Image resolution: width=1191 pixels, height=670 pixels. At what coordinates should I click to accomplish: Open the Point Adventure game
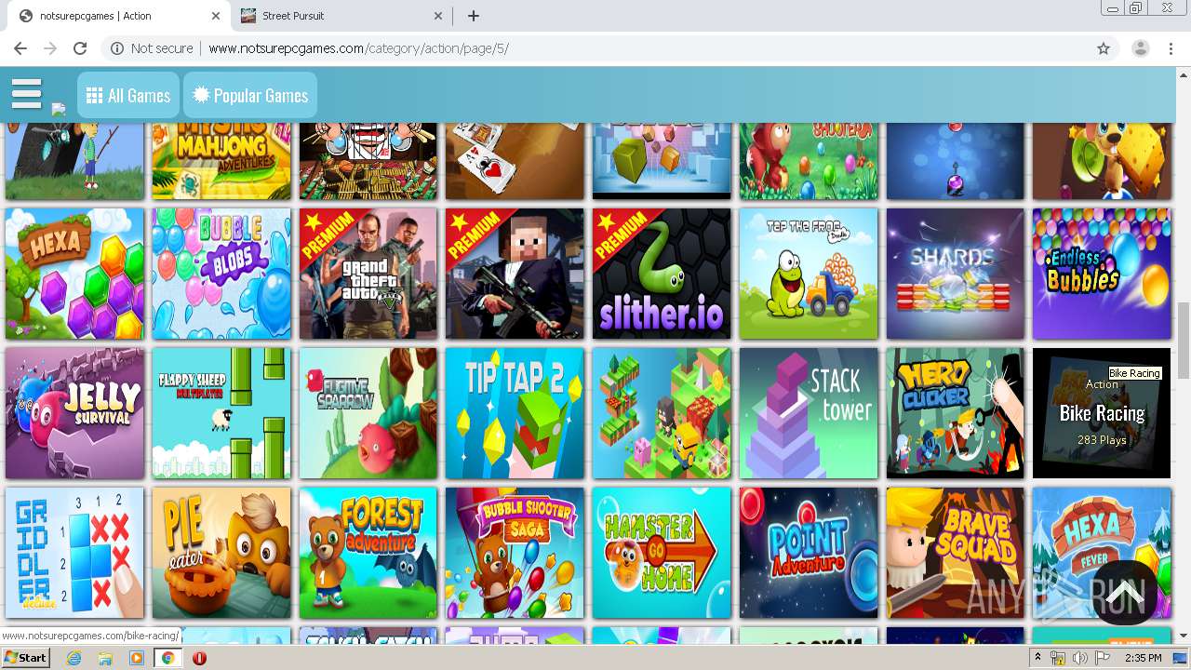tap(809, 553)
